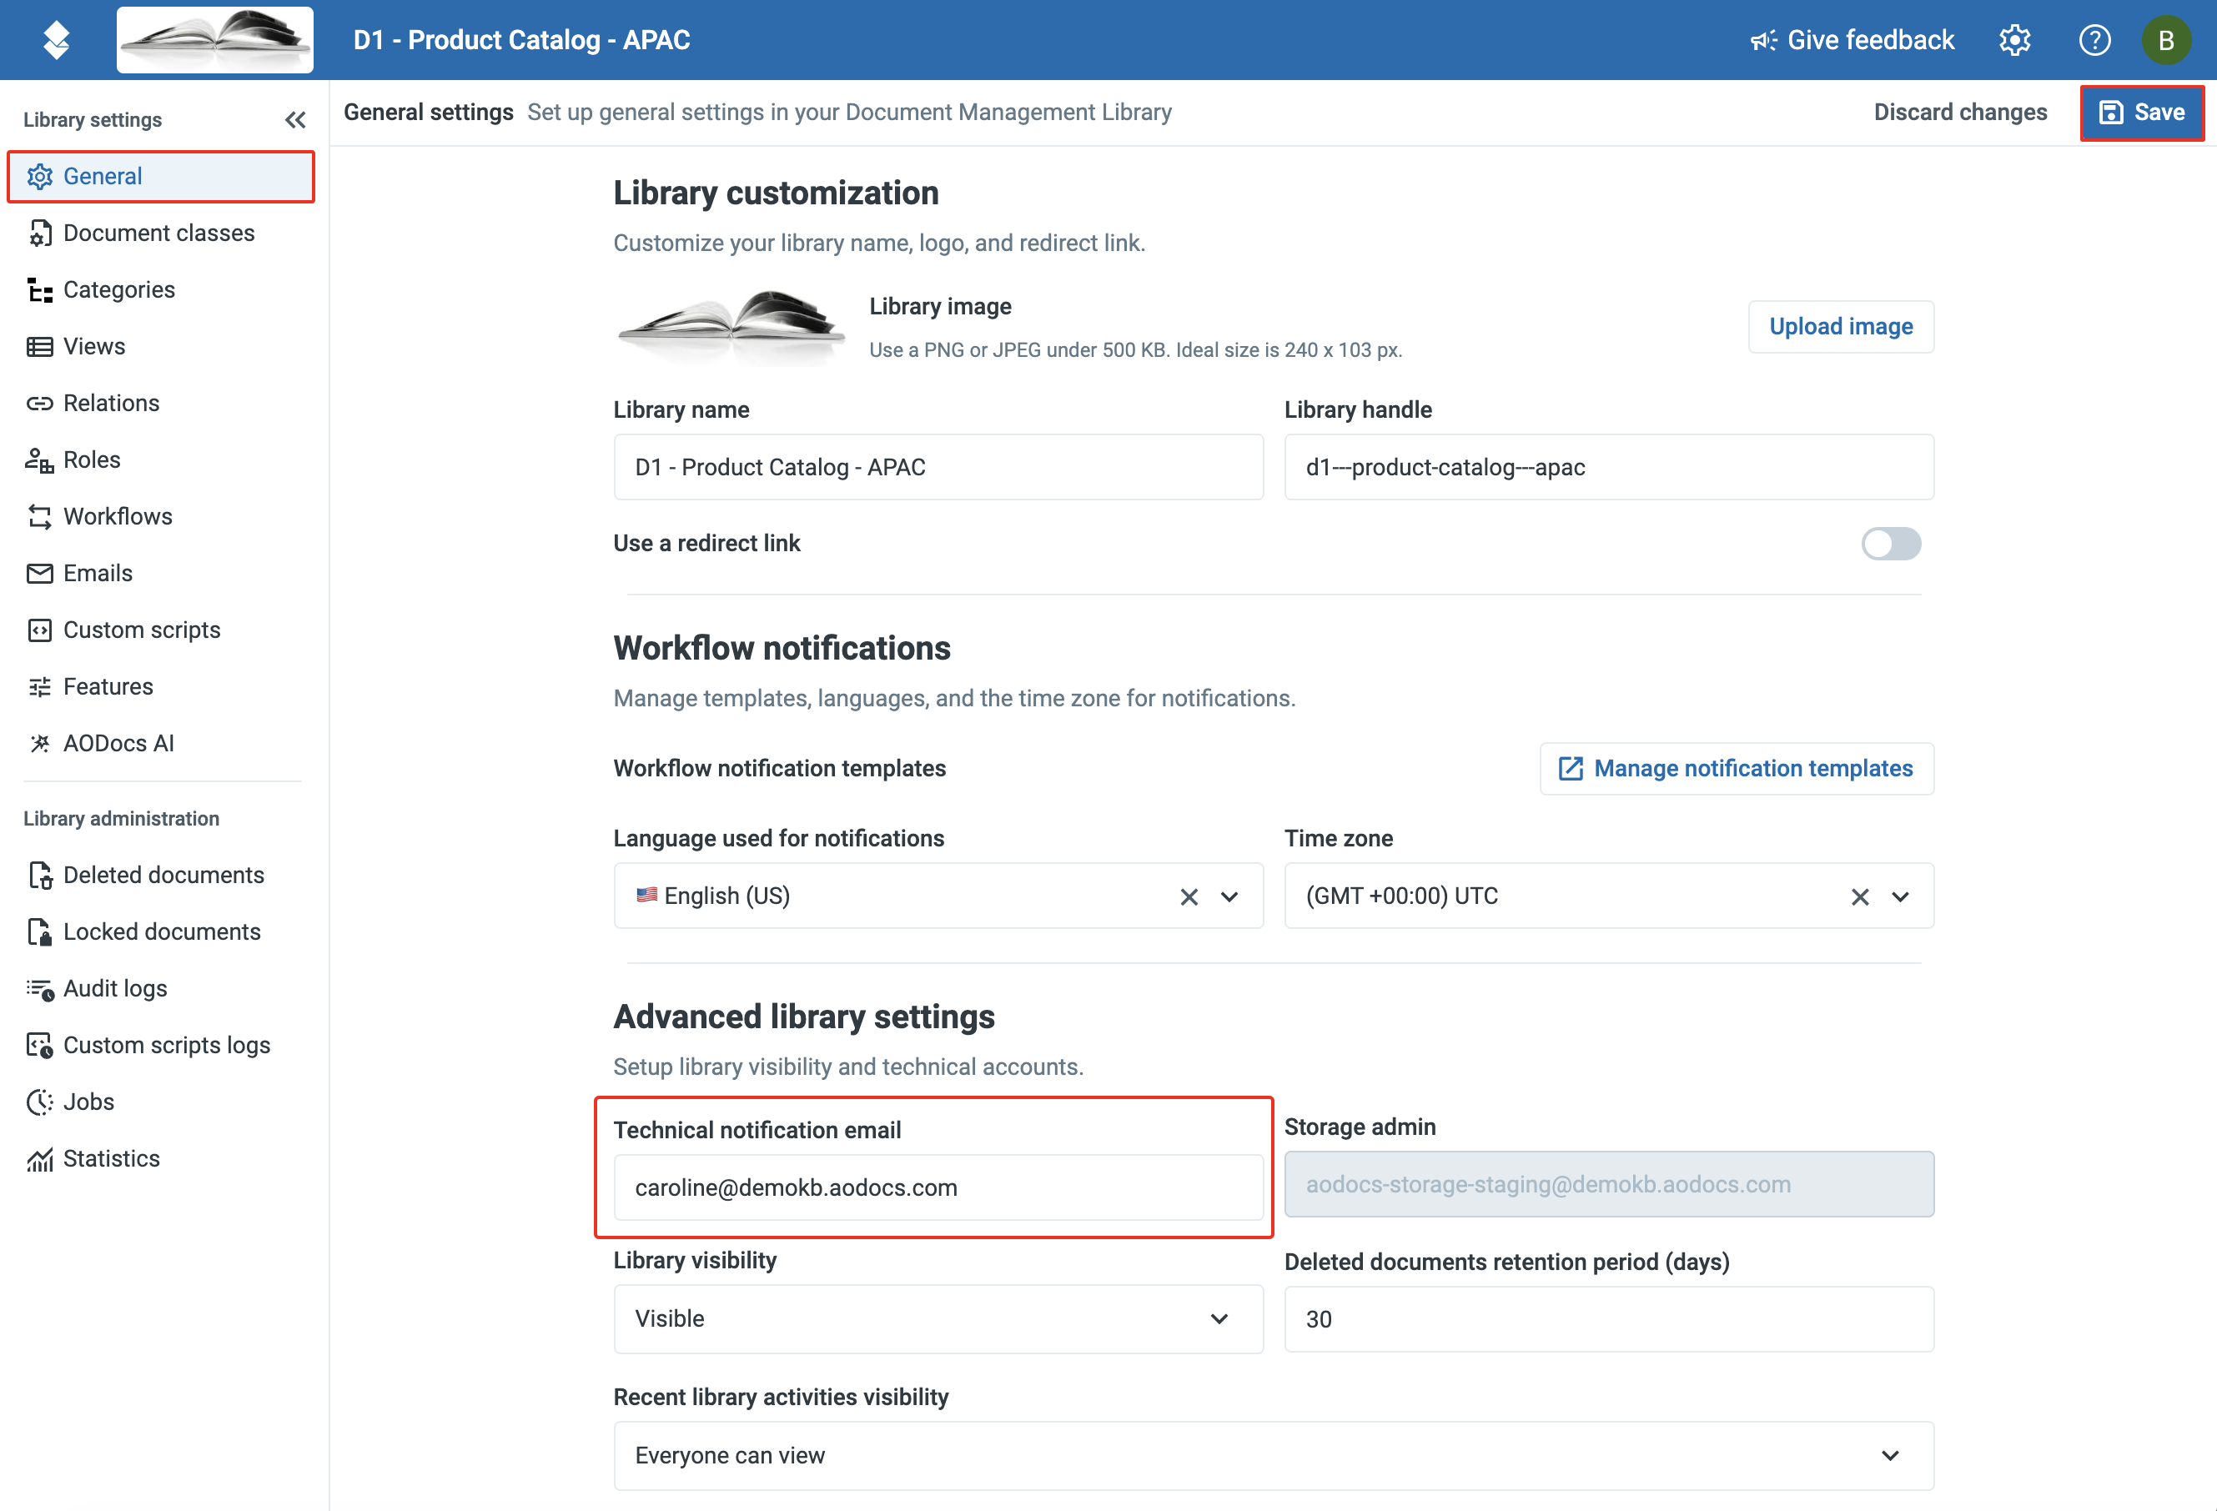Click the Give feedback link
Image resolution: width=2217 pixels, height=1511 pixels.
pos(1853,40)
